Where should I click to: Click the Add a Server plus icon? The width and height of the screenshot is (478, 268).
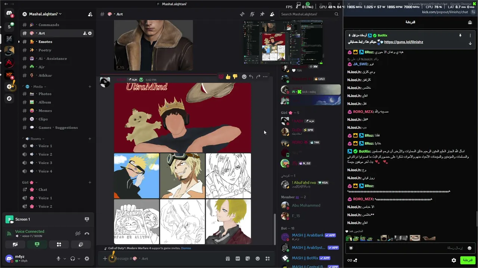tap(9, 87)
